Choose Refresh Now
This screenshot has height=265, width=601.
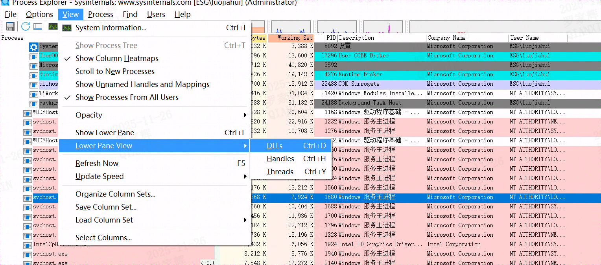coord(155,163)
